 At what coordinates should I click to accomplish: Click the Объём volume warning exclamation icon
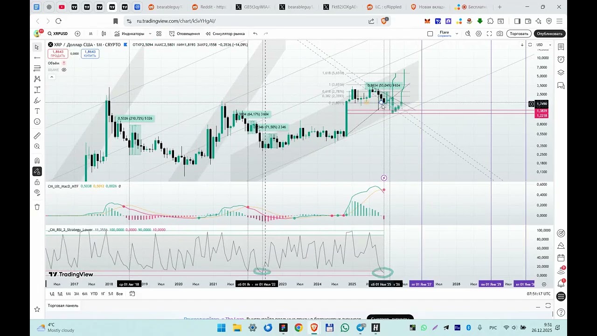64,63
